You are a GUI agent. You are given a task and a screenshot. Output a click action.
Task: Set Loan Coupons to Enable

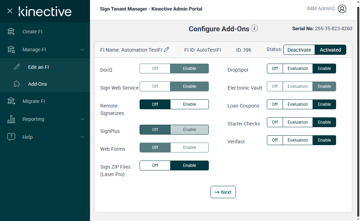(x=324, y=104)
